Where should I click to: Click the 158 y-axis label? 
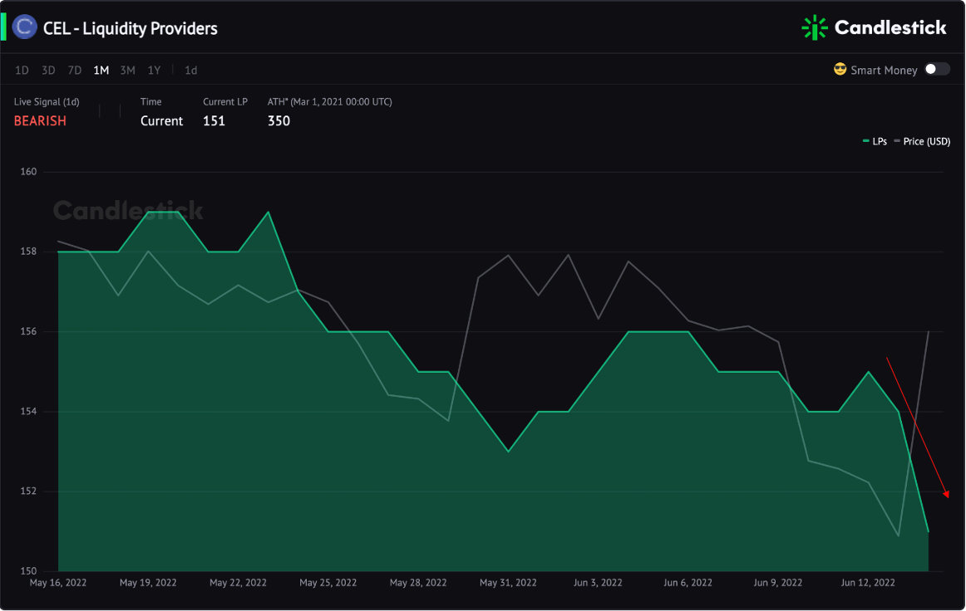coord(28,252)
